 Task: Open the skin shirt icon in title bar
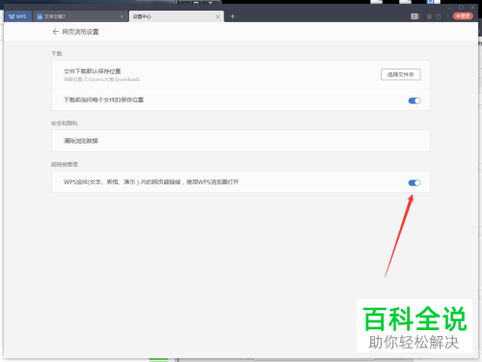[439, 16]
